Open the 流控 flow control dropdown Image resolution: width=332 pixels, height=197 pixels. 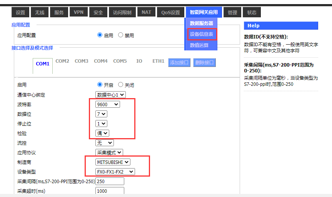[105, 143]
